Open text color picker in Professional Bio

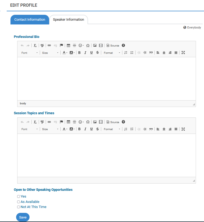click(x=65, y=53)
